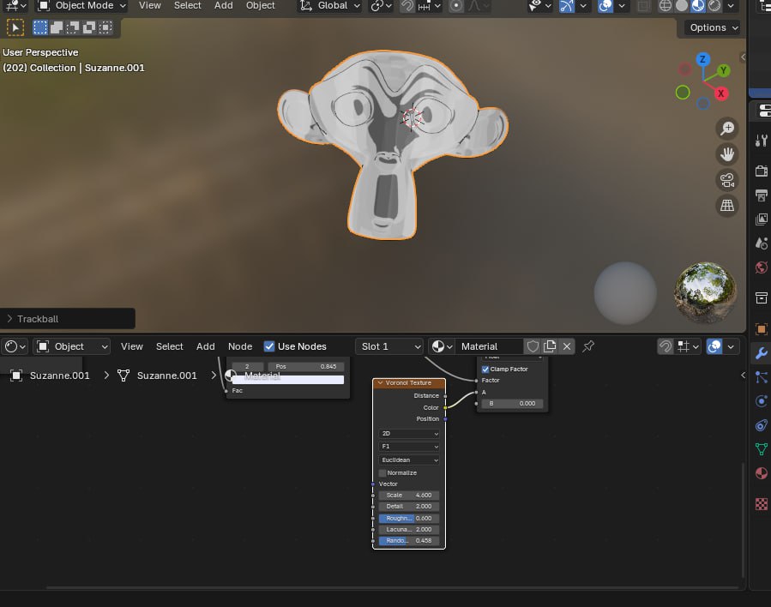Image resolution: width=771 pixels, height=607 pixels.
Task: Collapse the Voronoi Texture node header arrow
Action: click(x=380, y=383)
